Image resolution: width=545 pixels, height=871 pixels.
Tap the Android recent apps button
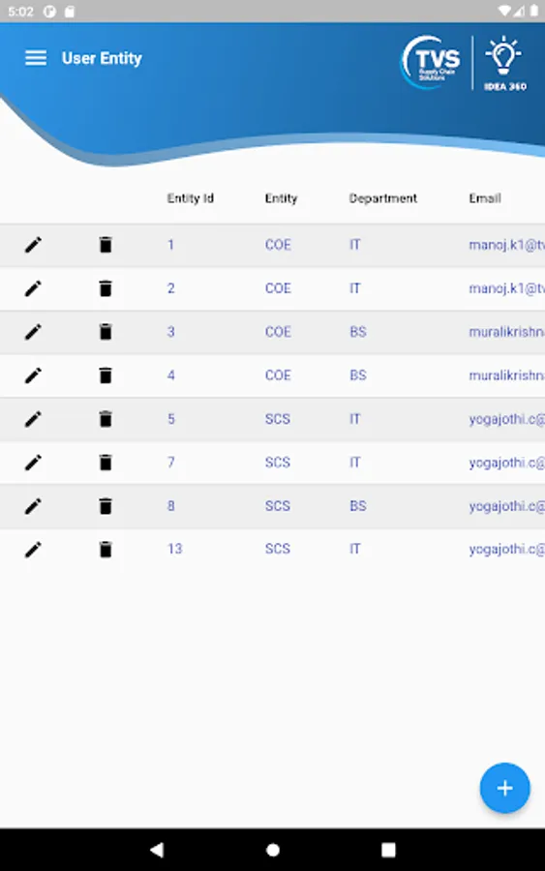pyautogui.click(x=388, y=850)
